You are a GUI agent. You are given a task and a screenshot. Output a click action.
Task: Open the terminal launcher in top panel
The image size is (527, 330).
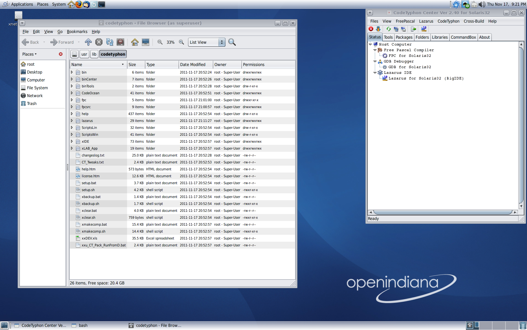[x=102, y=4]
